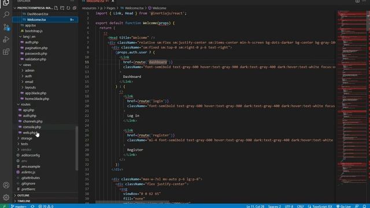Click resources in the breadcrumb path
Screen dimensions: 370x208
(x=89, y=8)
